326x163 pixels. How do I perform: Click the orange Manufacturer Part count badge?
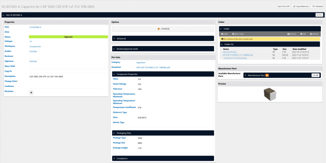[267, 75]
